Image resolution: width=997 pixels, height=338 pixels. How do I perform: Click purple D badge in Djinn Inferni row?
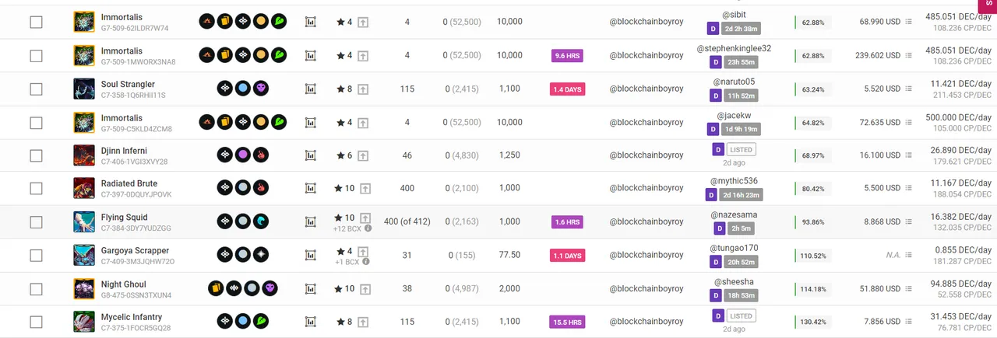click(x=719, y=149)
